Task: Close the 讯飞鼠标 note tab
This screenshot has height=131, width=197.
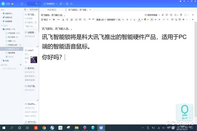Action: click(90, 10)
